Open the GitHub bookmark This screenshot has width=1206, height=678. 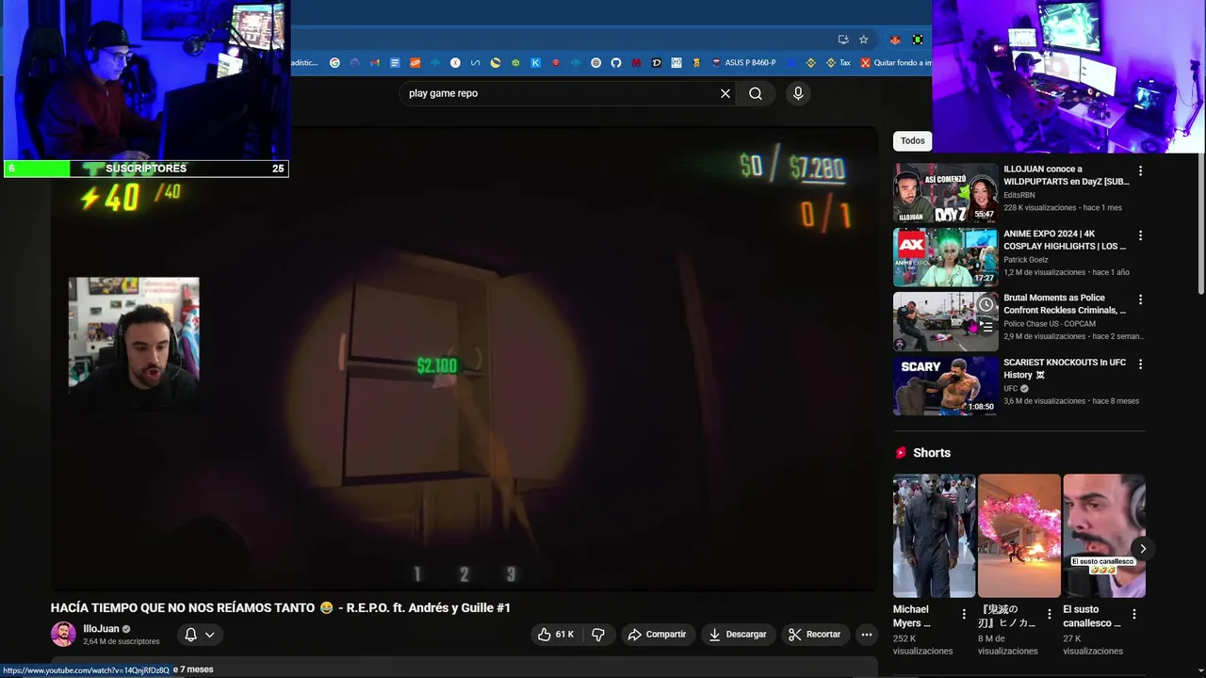[x=616, y=63]
